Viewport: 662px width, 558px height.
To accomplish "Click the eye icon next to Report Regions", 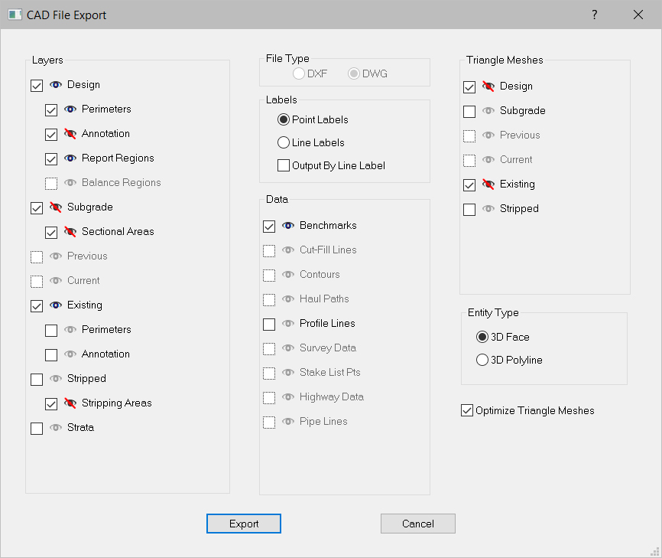I will [70, 158].
